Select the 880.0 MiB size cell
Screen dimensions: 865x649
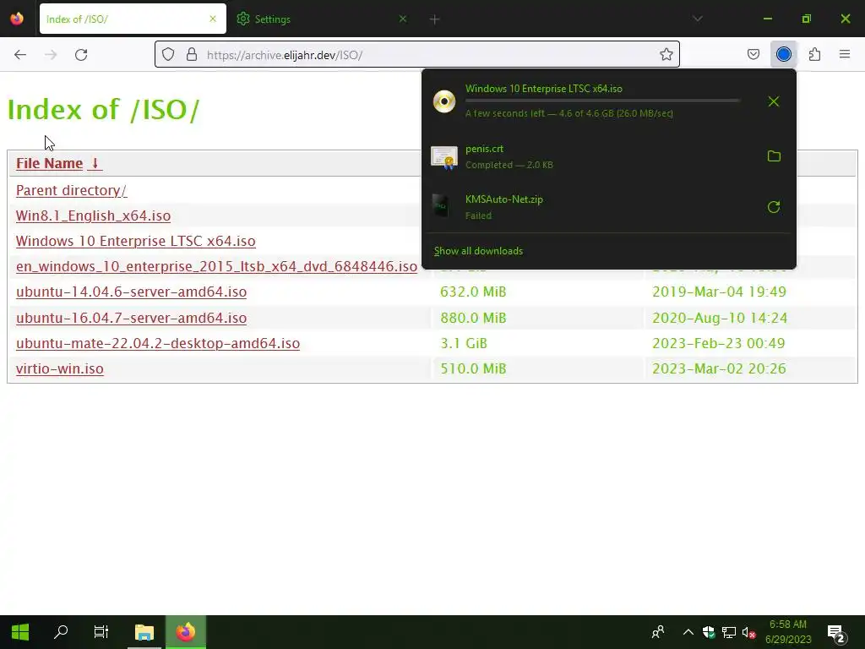(473, 318)
